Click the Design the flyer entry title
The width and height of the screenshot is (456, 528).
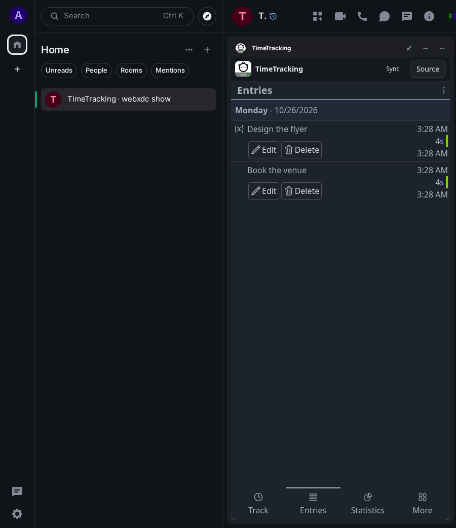tap(277, 129)
